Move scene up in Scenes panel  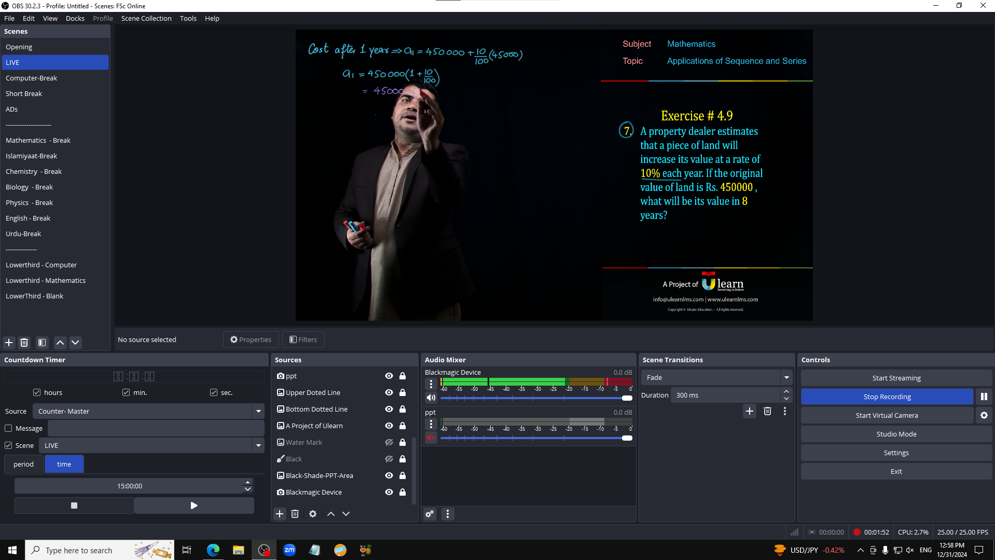point(60,343)
